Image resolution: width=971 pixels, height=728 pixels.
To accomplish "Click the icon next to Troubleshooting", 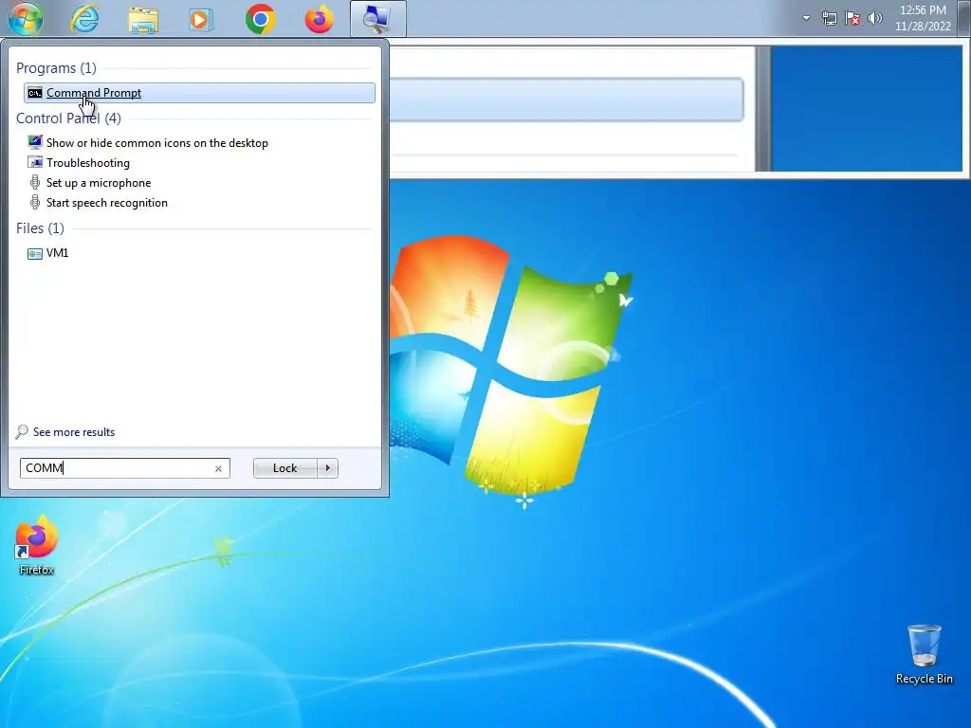I will point(35,163).
